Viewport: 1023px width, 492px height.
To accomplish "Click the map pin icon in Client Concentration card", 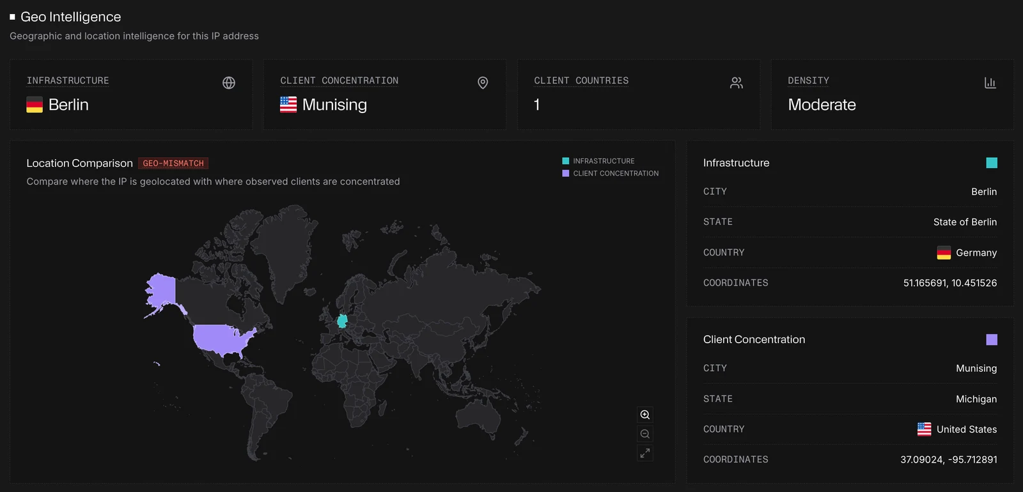I will coord(483,83).
